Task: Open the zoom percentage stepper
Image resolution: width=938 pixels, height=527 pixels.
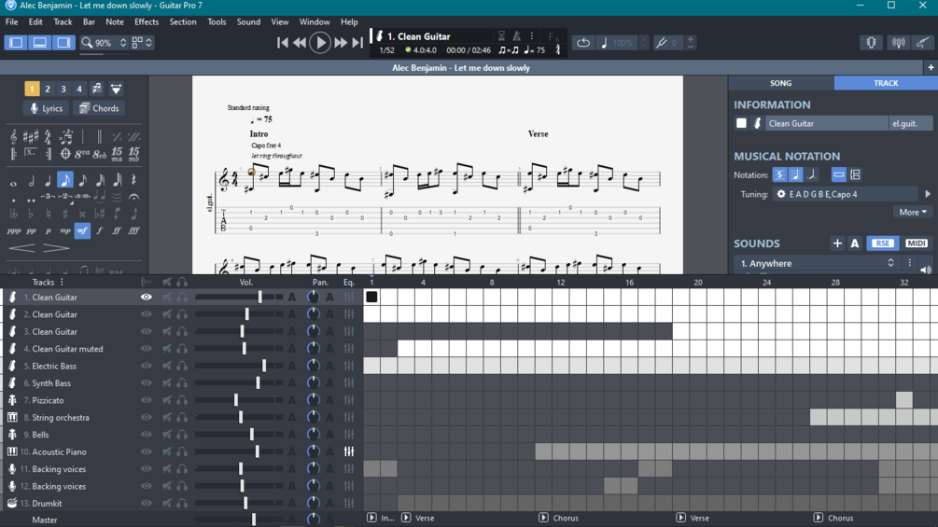Action: [122, 42]
